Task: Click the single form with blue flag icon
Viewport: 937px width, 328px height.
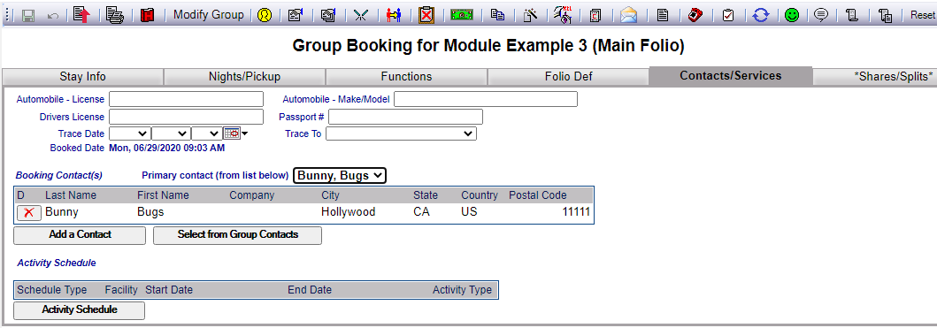Action: point(295,16)
